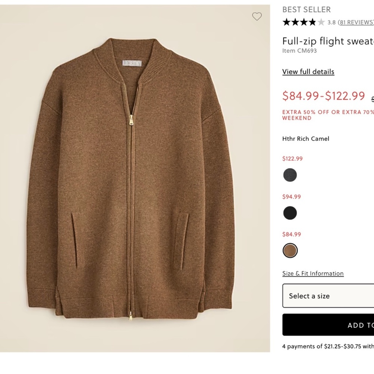374x374 pixels.
Task: Click the heart wishlist icon
Action: point(257,16)
